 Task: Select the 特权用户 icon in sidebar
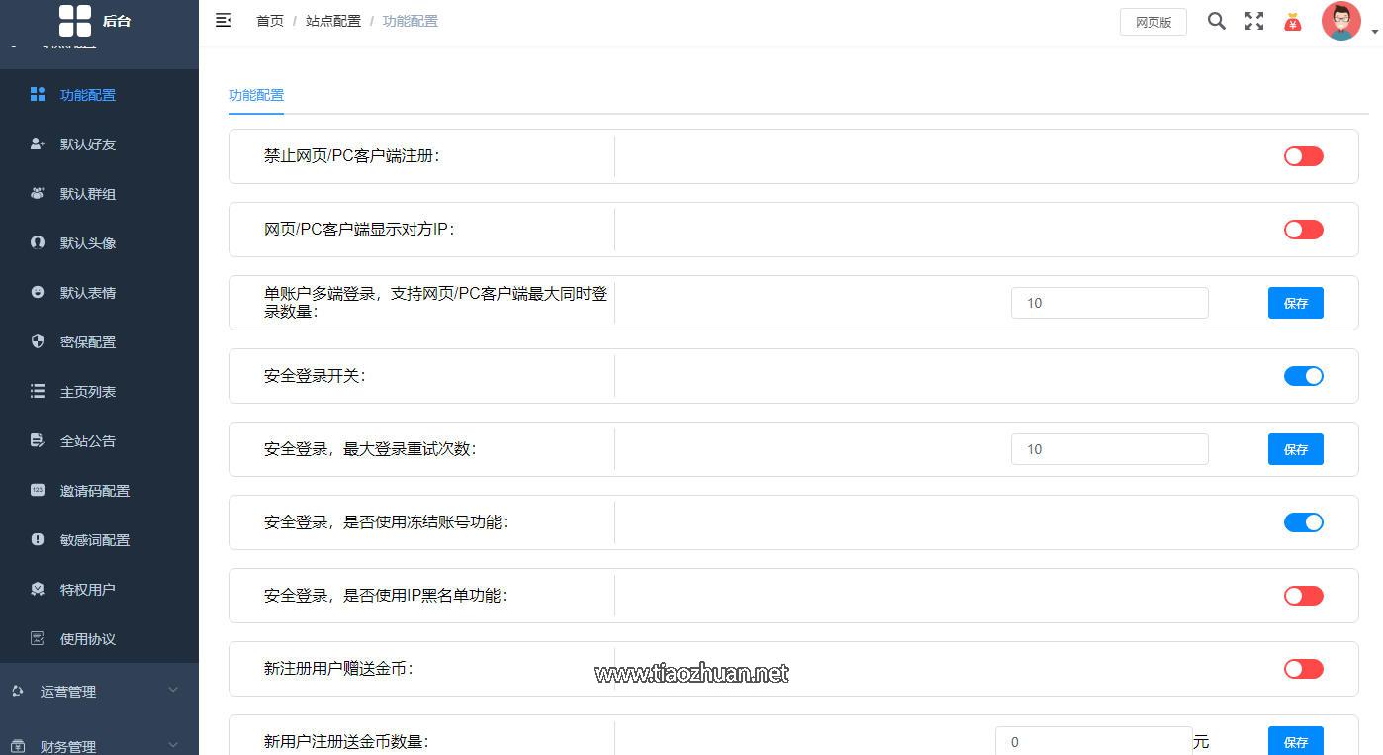pos(37,589)
